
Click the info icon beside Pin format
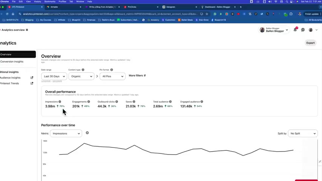(x=112, y=70)
